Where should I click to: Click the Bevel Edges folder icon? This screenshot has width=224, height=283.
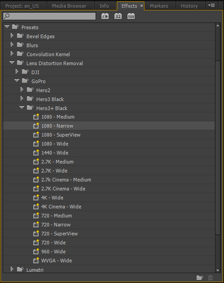20,36
